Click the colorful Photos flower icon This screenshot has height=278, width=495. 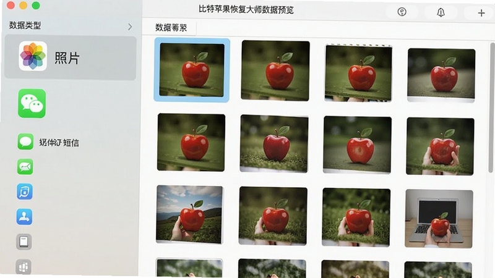(x=33, y=56)
